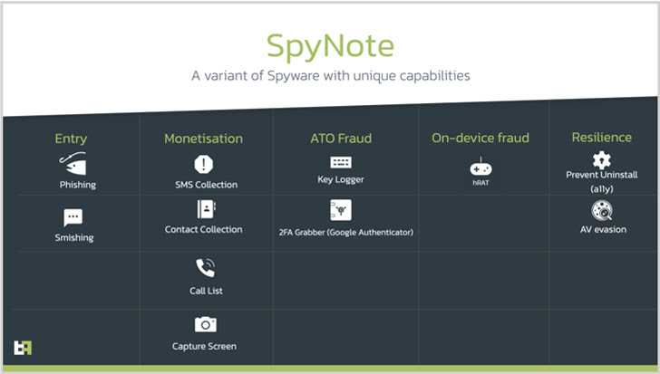Select the Capture Screen camera icon
The width and height of the screenshot is (660, 374).
point(206,324)
